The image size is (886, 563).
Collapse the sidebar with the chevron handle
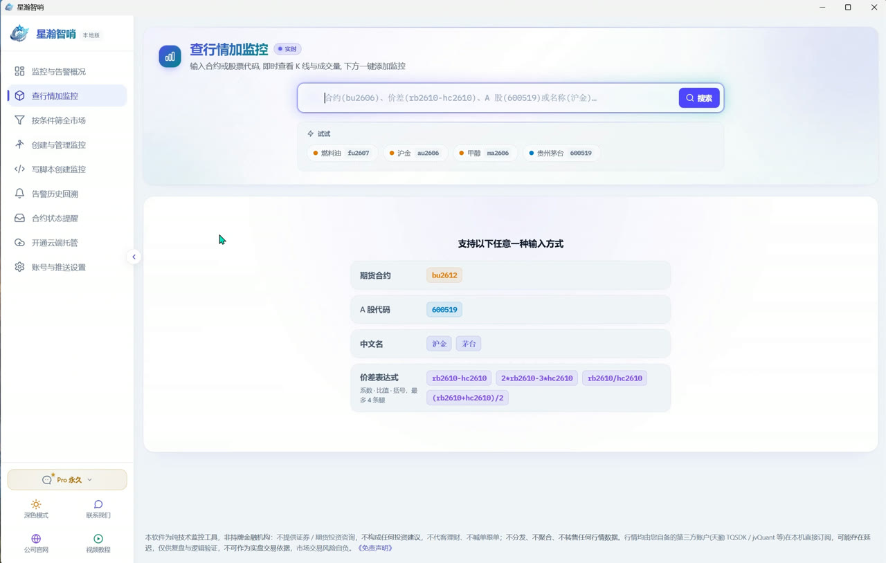click(134, 257)
